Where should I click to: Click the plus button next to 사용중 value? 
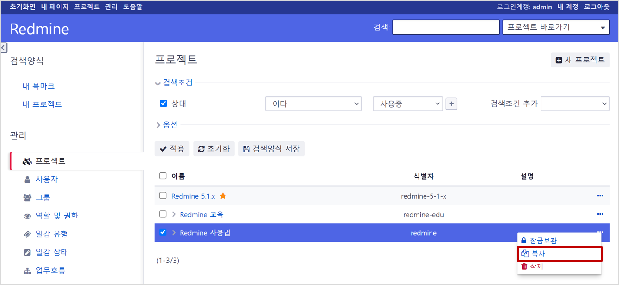point(451,104)
